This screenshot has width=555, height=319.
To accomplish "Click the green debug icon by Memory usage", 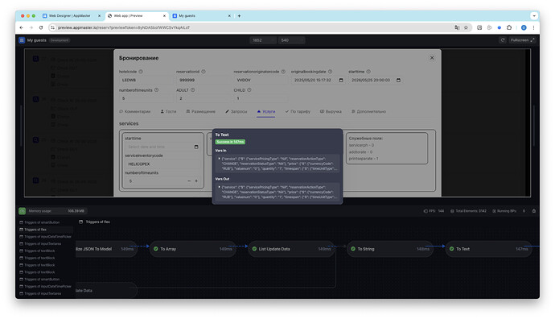I will (x=22, y=211).
